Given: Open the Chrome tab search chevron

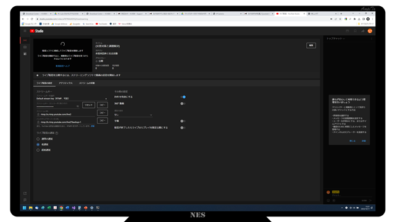Looking at the screenshot, I should [353, 14].
